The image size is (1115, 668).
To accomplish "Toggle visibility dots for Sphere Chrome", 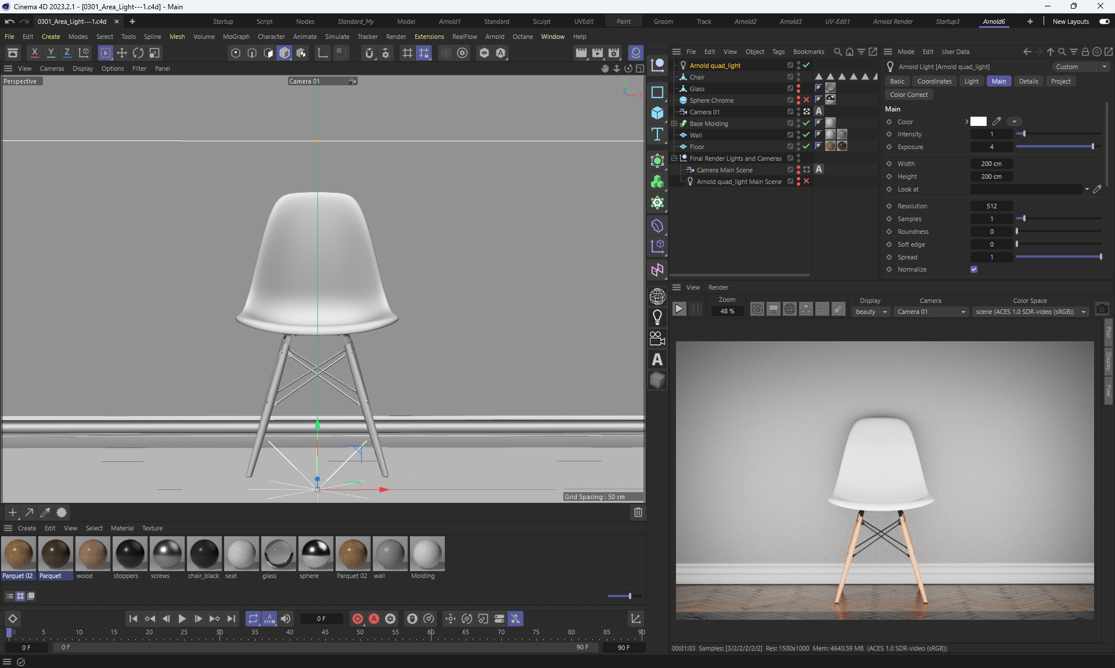I will 799,100.
